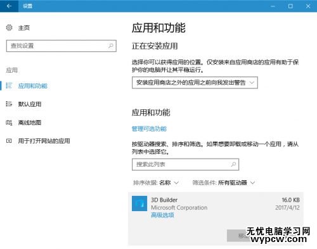Viewport: 317px width, 249px height.
Task: Click the back arrow in title bar
Action: coord(9,6)
